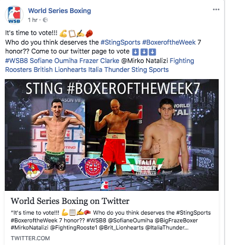
Task: Visit Sofiane Oumiha's tagged profile
Action: (x=53, y=61)
